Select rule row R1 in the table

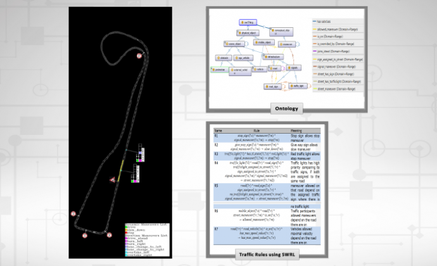point(267,138)
